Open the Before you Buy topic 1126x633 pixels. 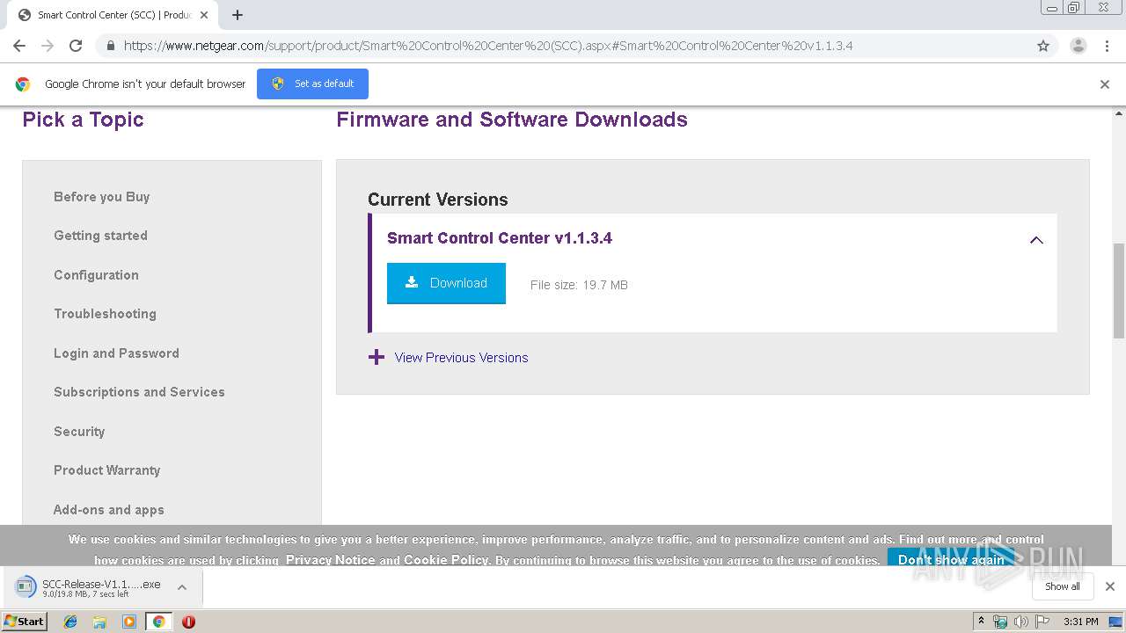[102, 197]
